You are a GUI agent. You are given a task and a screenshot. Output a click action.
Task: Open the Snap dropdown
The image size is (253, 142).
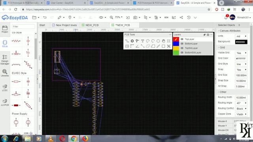click(x=241, y=70)
